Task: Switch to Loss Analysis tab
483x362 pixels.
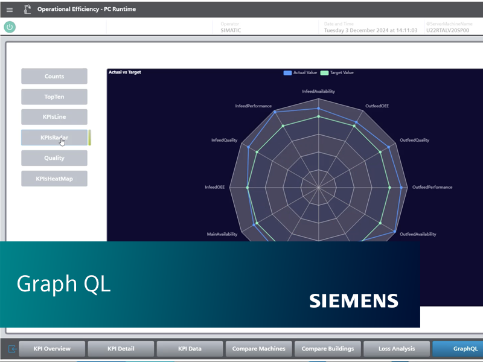Action: [397, 349]
